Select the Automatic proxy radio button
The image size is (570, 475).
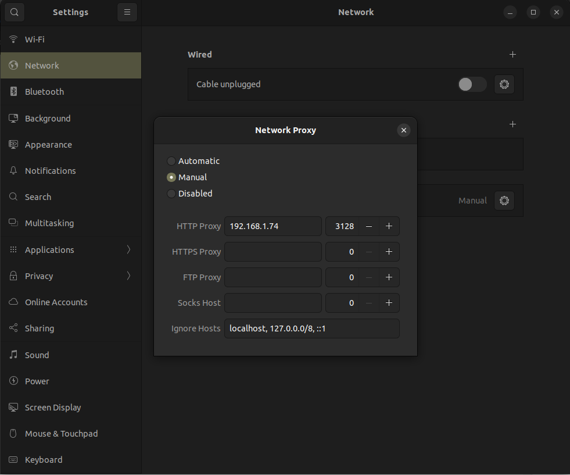[x=171, y=161]
